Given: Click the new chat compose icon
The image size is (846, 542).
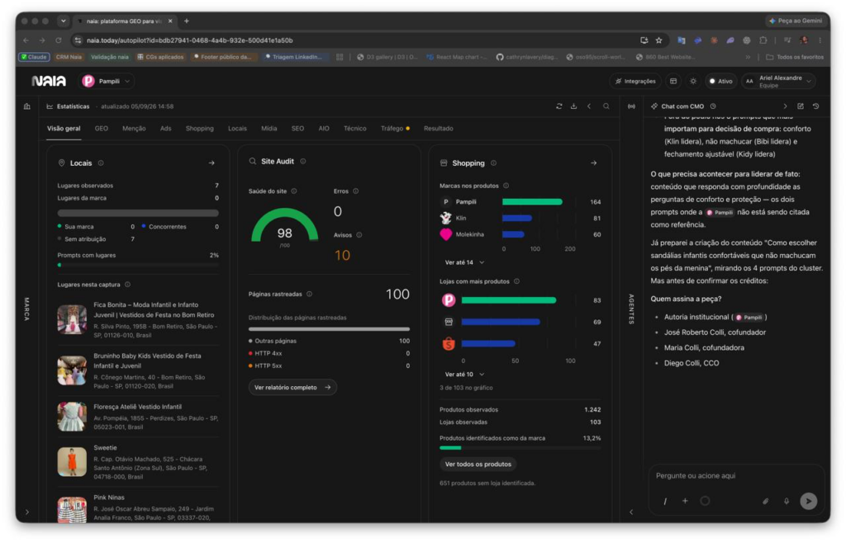Looking at the screenshot, I should click(x=800, y=106).
